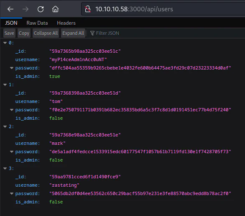Select the _id value "59a7368398aa325cc03ee51d"
The image size is (245, 216).
tap(85, 93)
